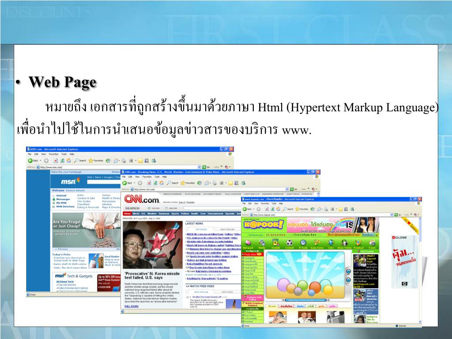Click Back arrow in MSN browser window
The height and width of the screenshot is (339, 452).
30,161
